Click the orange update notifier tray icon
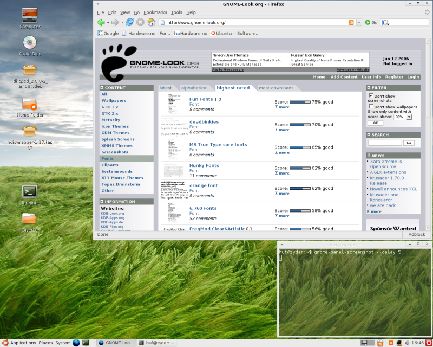Viewport: 433px width, 347px height. (391, 343)
